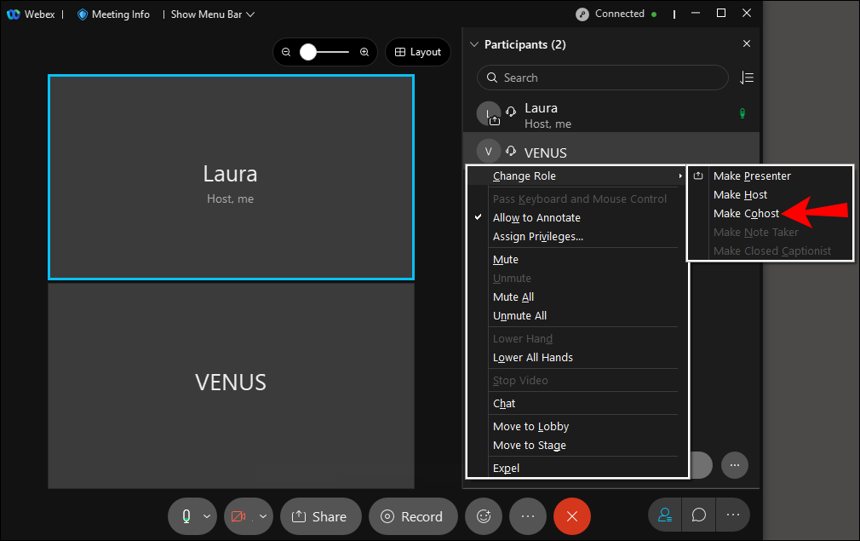Select the VENUS video tile
Viewport: 860px width, 541px height.
point(231,385)
